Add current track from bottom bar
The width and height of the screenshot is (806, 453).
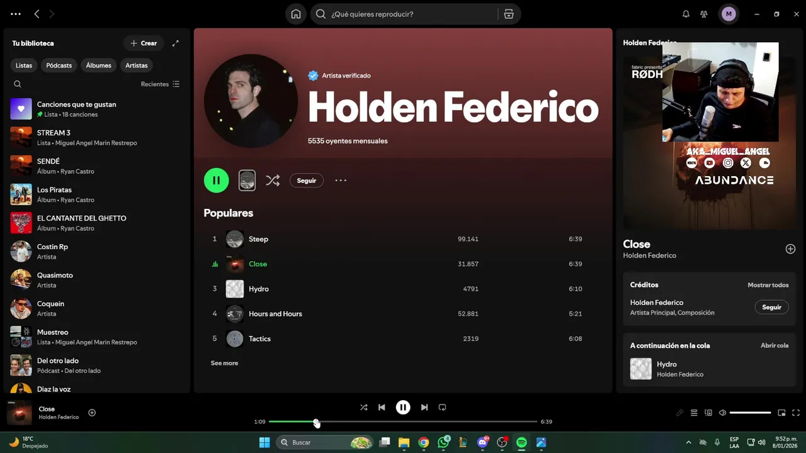[x=92, y=413]
